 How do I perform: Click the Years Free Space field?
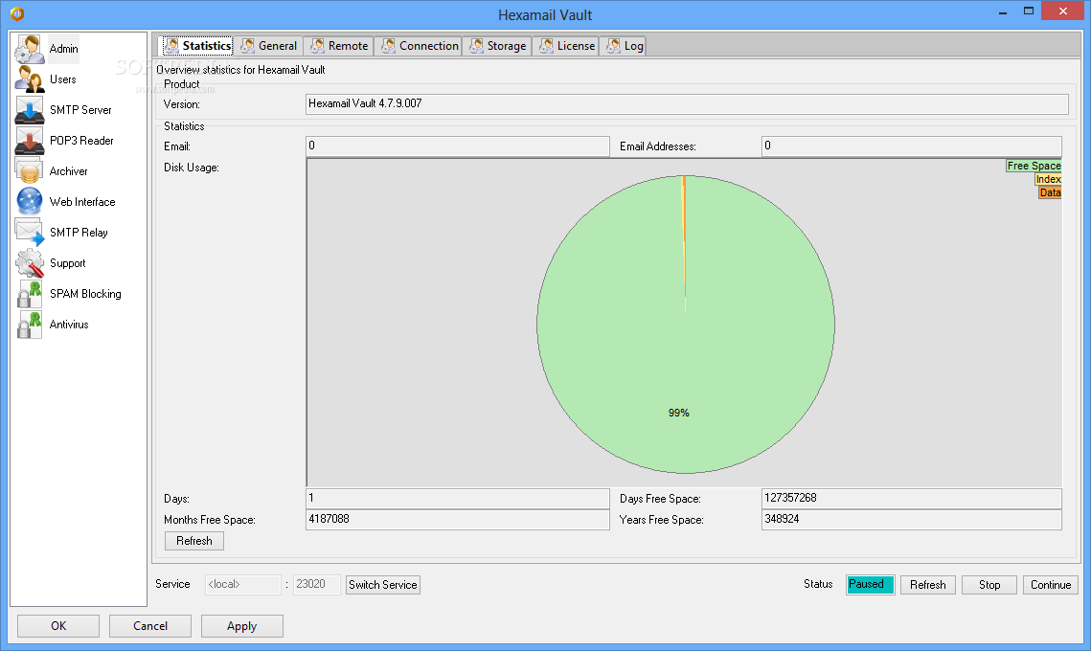pos(912,520)
